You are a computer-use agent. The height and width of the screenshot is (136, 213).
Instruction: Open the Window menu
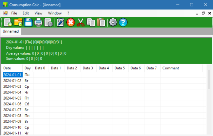pyautogui.click(x=55, y=13)
